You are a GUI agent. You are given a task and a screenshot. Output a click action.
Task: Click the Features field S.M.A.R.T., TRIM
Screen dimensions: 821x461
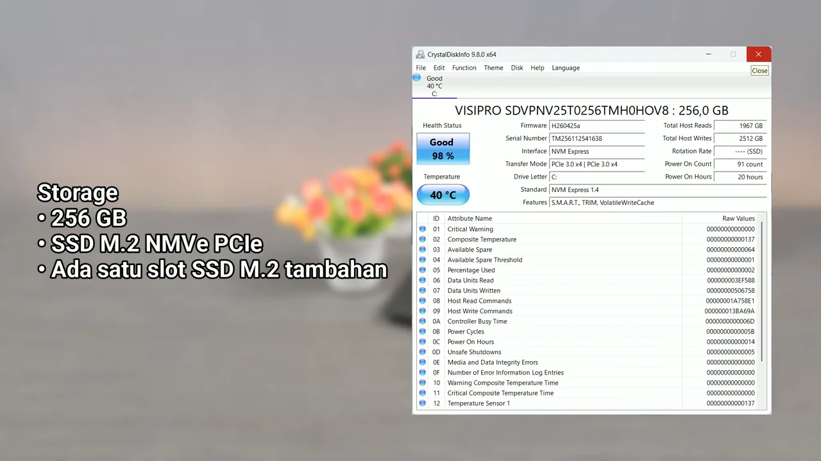[x=658, y=203]
